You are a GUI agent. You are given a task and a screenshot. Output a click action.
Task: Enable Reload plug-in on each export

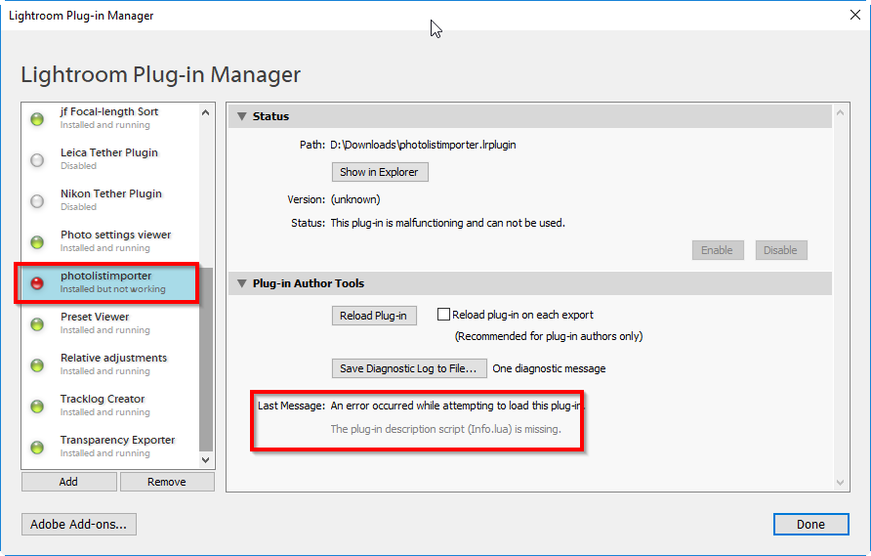444,315
